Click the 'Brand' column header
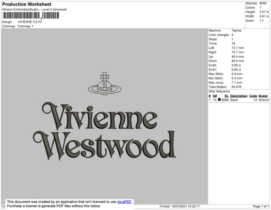271x210 pixels. 263,96
